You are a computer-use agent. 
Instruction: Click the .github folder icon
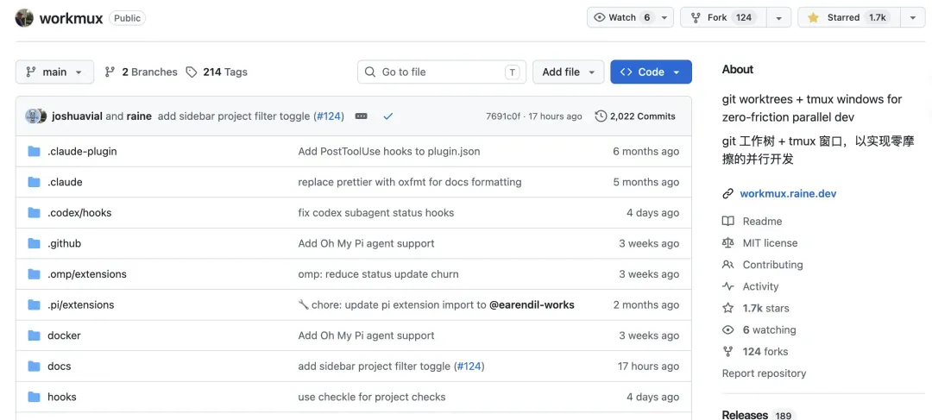[34, 243]
